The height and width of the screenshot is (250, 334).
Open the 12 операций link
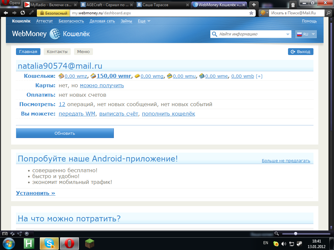point(62,104)
